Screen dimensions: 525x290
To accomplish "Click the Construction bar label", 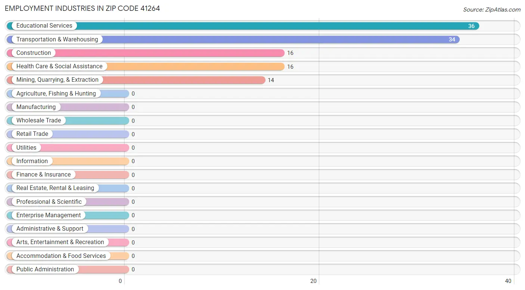I will (34, 53).
